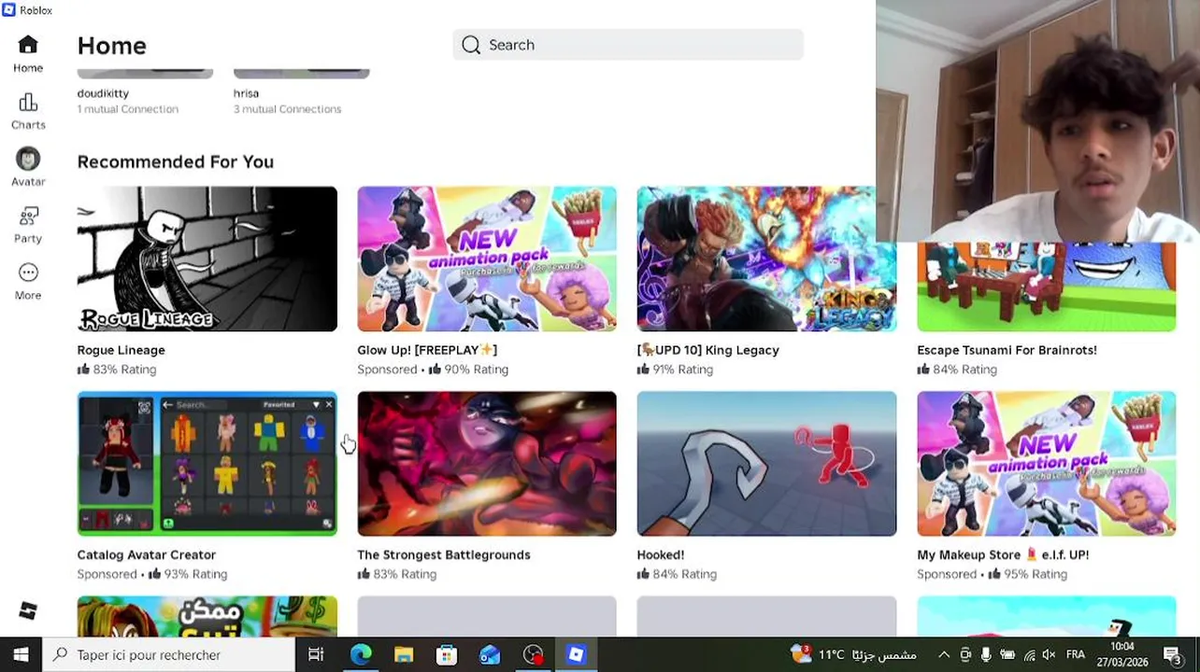
Task: Open Catalog Avatar Creator thumbnail
Action: (x=207, y=464)
